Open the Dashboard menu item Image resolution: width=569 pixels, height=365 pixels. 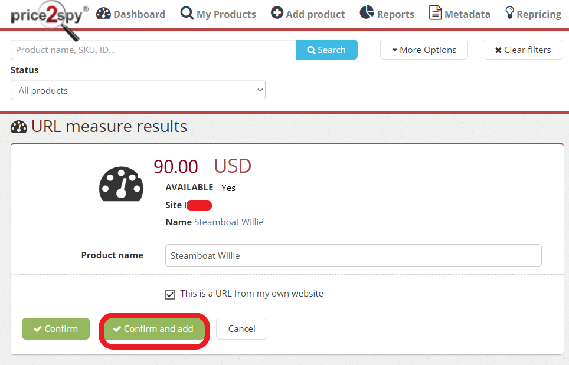click(x=130, y=14)
